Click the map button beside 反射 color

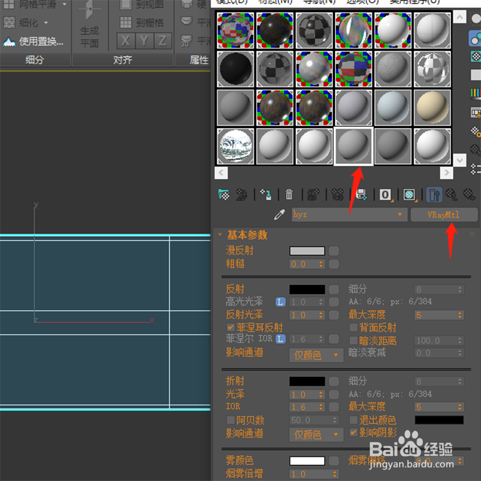[334, 289]
